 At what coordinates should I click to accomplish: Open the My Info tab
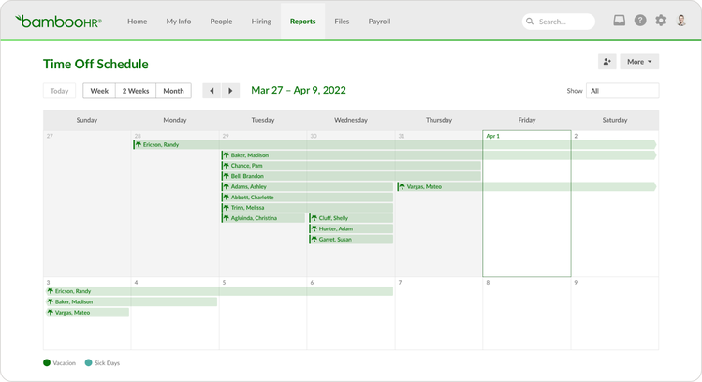(x=179, y=21)
